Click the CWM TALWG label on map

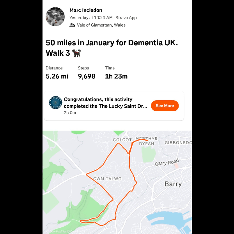pos(107,179)
